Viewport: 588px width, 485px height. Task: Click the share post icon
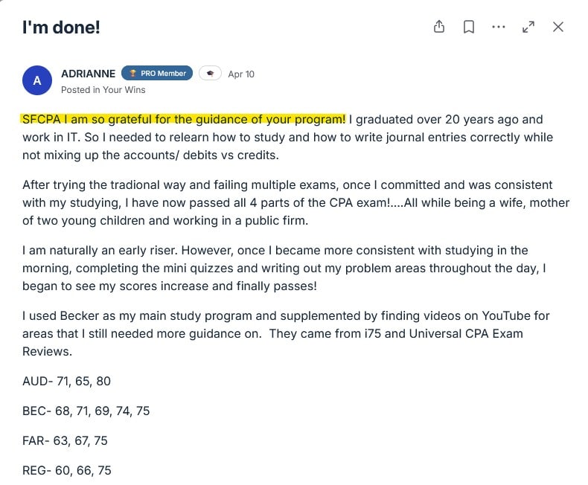[x=439, y=27]
